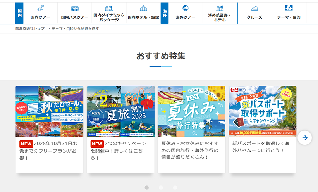Click the 国内ツアー airplane seat icon
Image resolution: width=318 pixels, height=192 pixels.
tap(40, 8)
